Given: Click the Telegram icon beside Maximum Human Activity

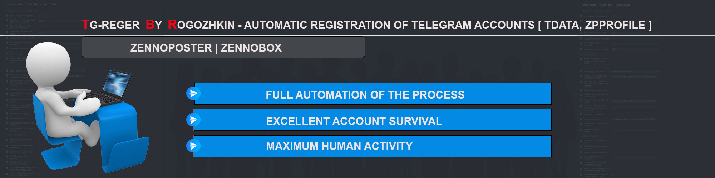Looking at the screenshot, I should 193,146.
